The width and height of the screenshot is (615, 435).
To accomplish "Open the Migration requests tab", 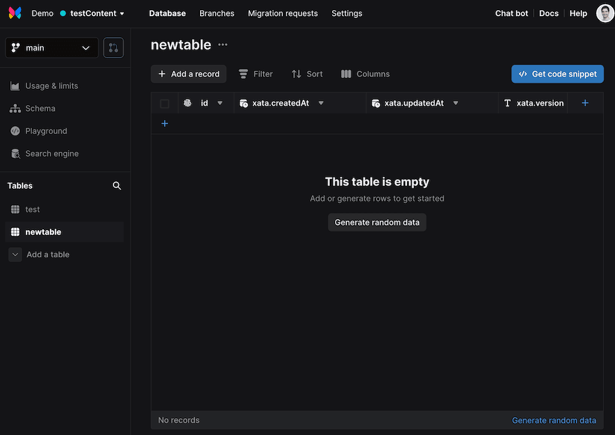I will coord(283,13).
